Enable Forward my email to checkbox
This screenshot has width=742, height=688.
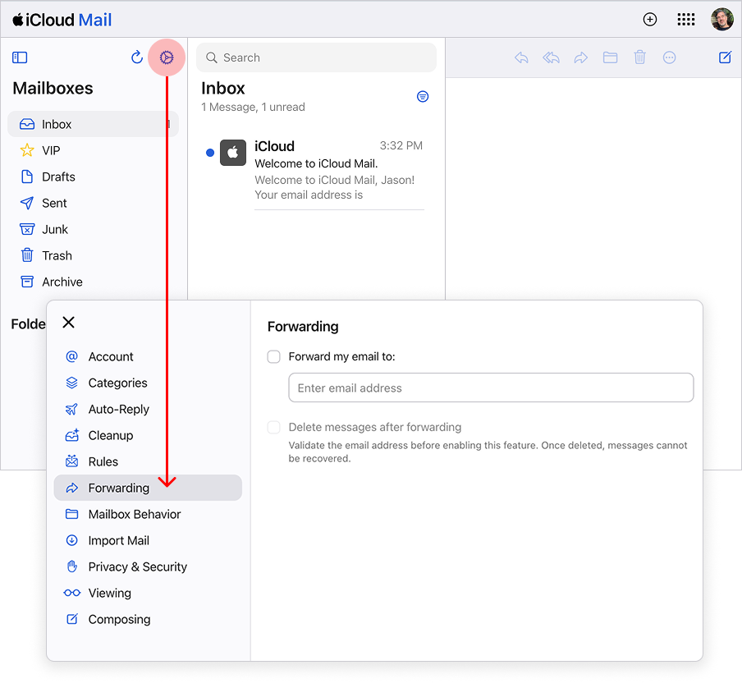click(x=273, y=356)
